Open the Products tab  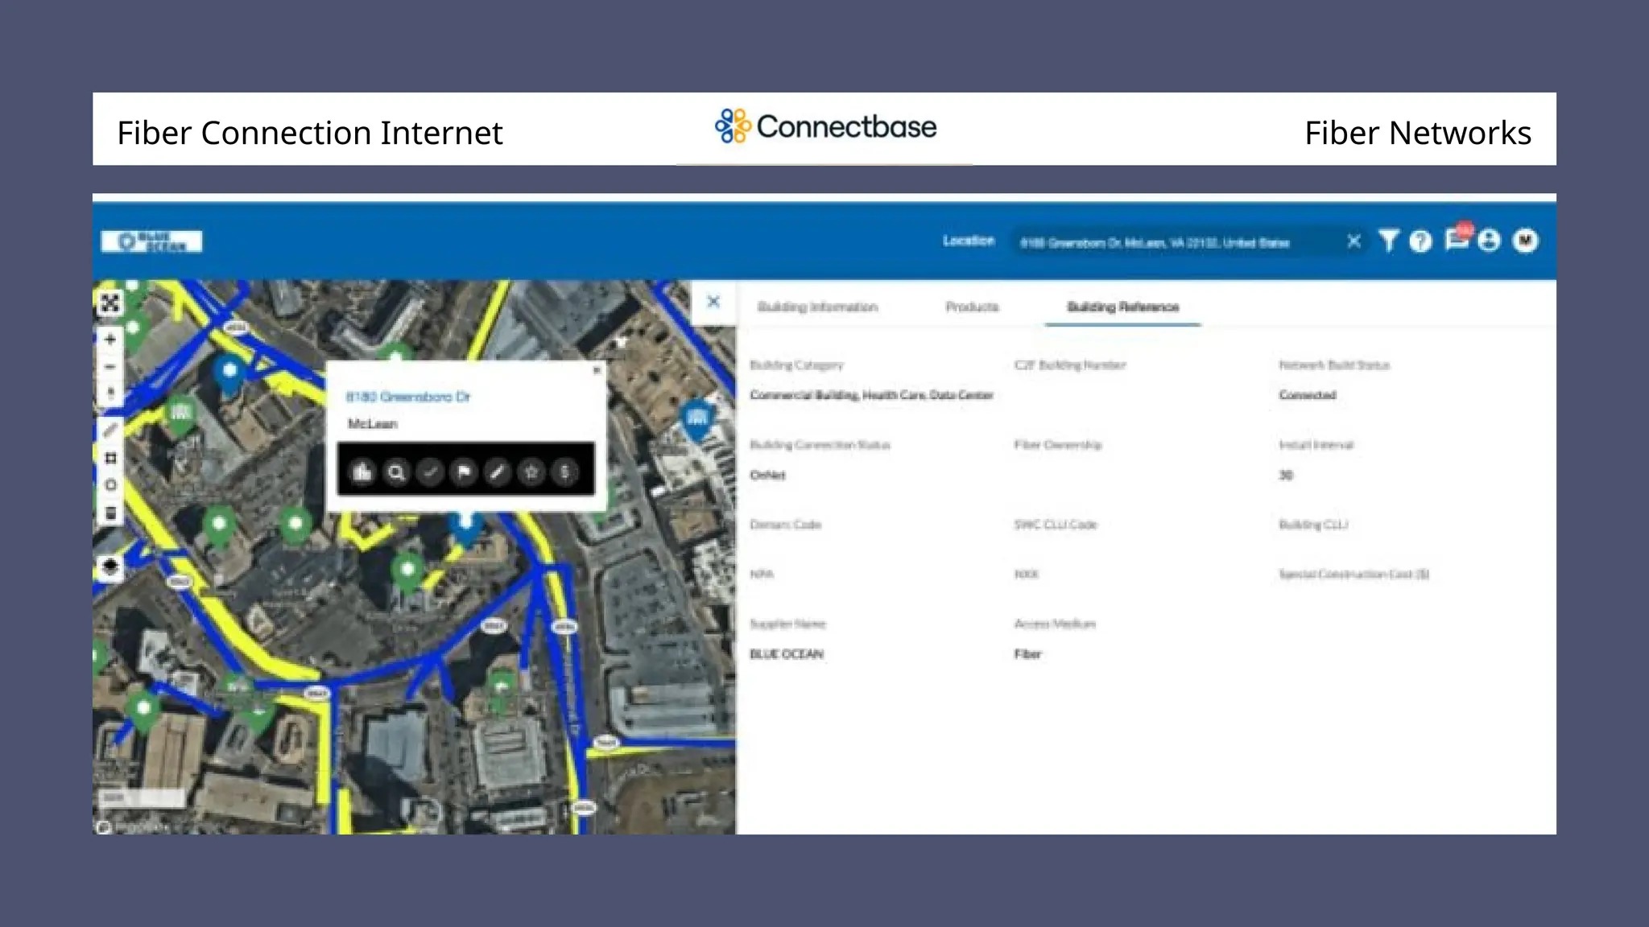click(972, 307)
